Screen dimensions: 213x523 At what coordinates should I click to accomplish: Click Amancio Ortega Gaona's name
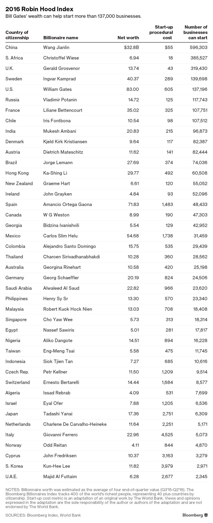(x=67, y=204)
